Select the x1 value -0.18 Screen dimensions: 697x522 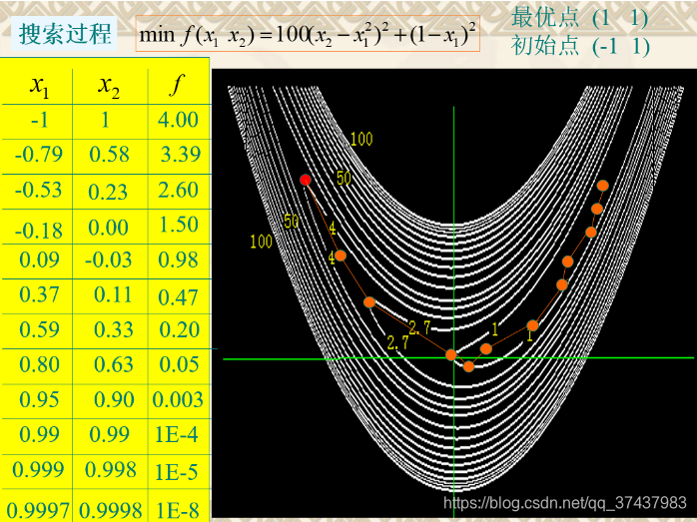pyautogui.click(x=39, y=231)
